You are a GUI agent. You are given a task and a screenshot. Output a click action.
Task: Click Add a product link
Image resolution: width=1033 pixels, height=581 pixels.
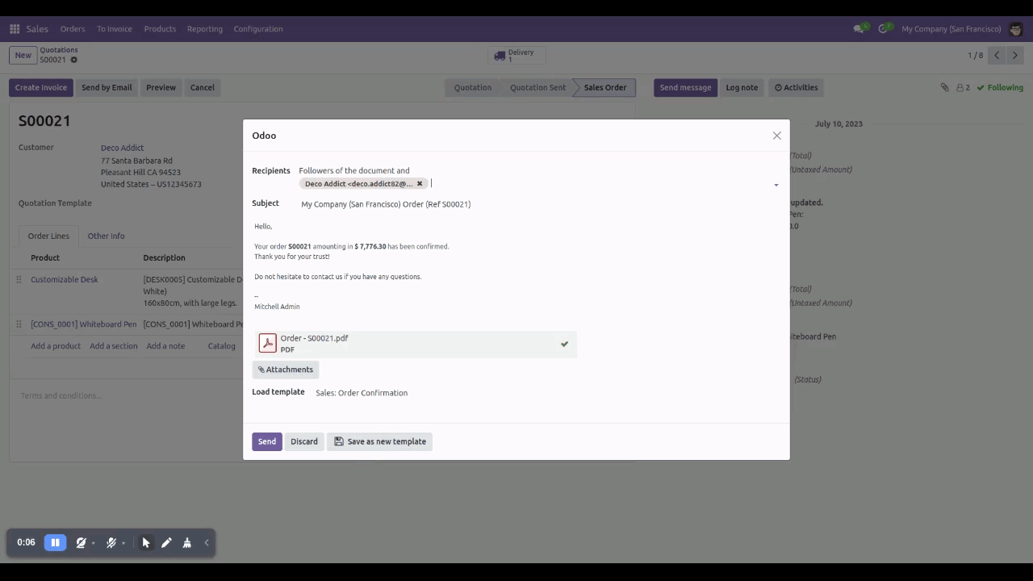(x=56, y=346)
